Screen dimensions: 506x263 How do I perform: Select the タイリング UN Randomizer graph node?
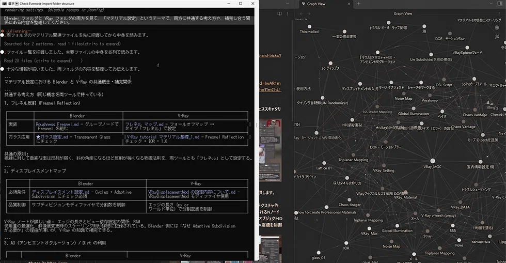(x=322, y=98)
